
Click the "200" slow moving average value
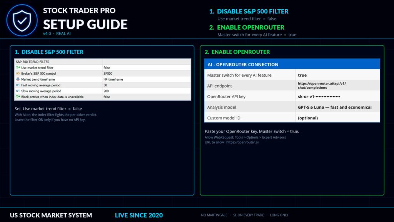[106, 91]
